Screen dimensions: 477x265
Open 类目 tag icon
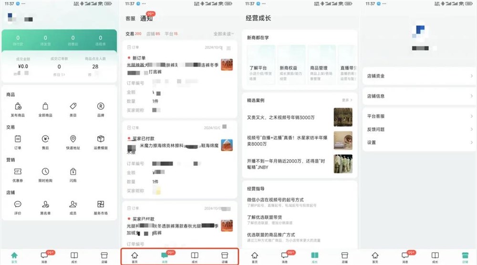coord(73,106)
